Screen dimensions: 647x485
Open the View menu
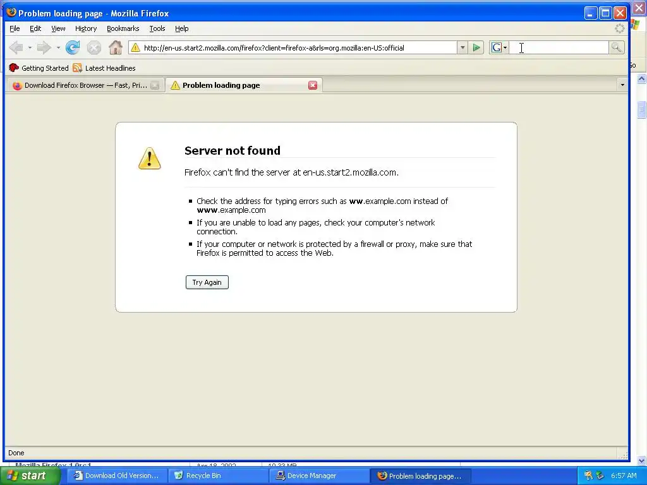tap(58, 28)
